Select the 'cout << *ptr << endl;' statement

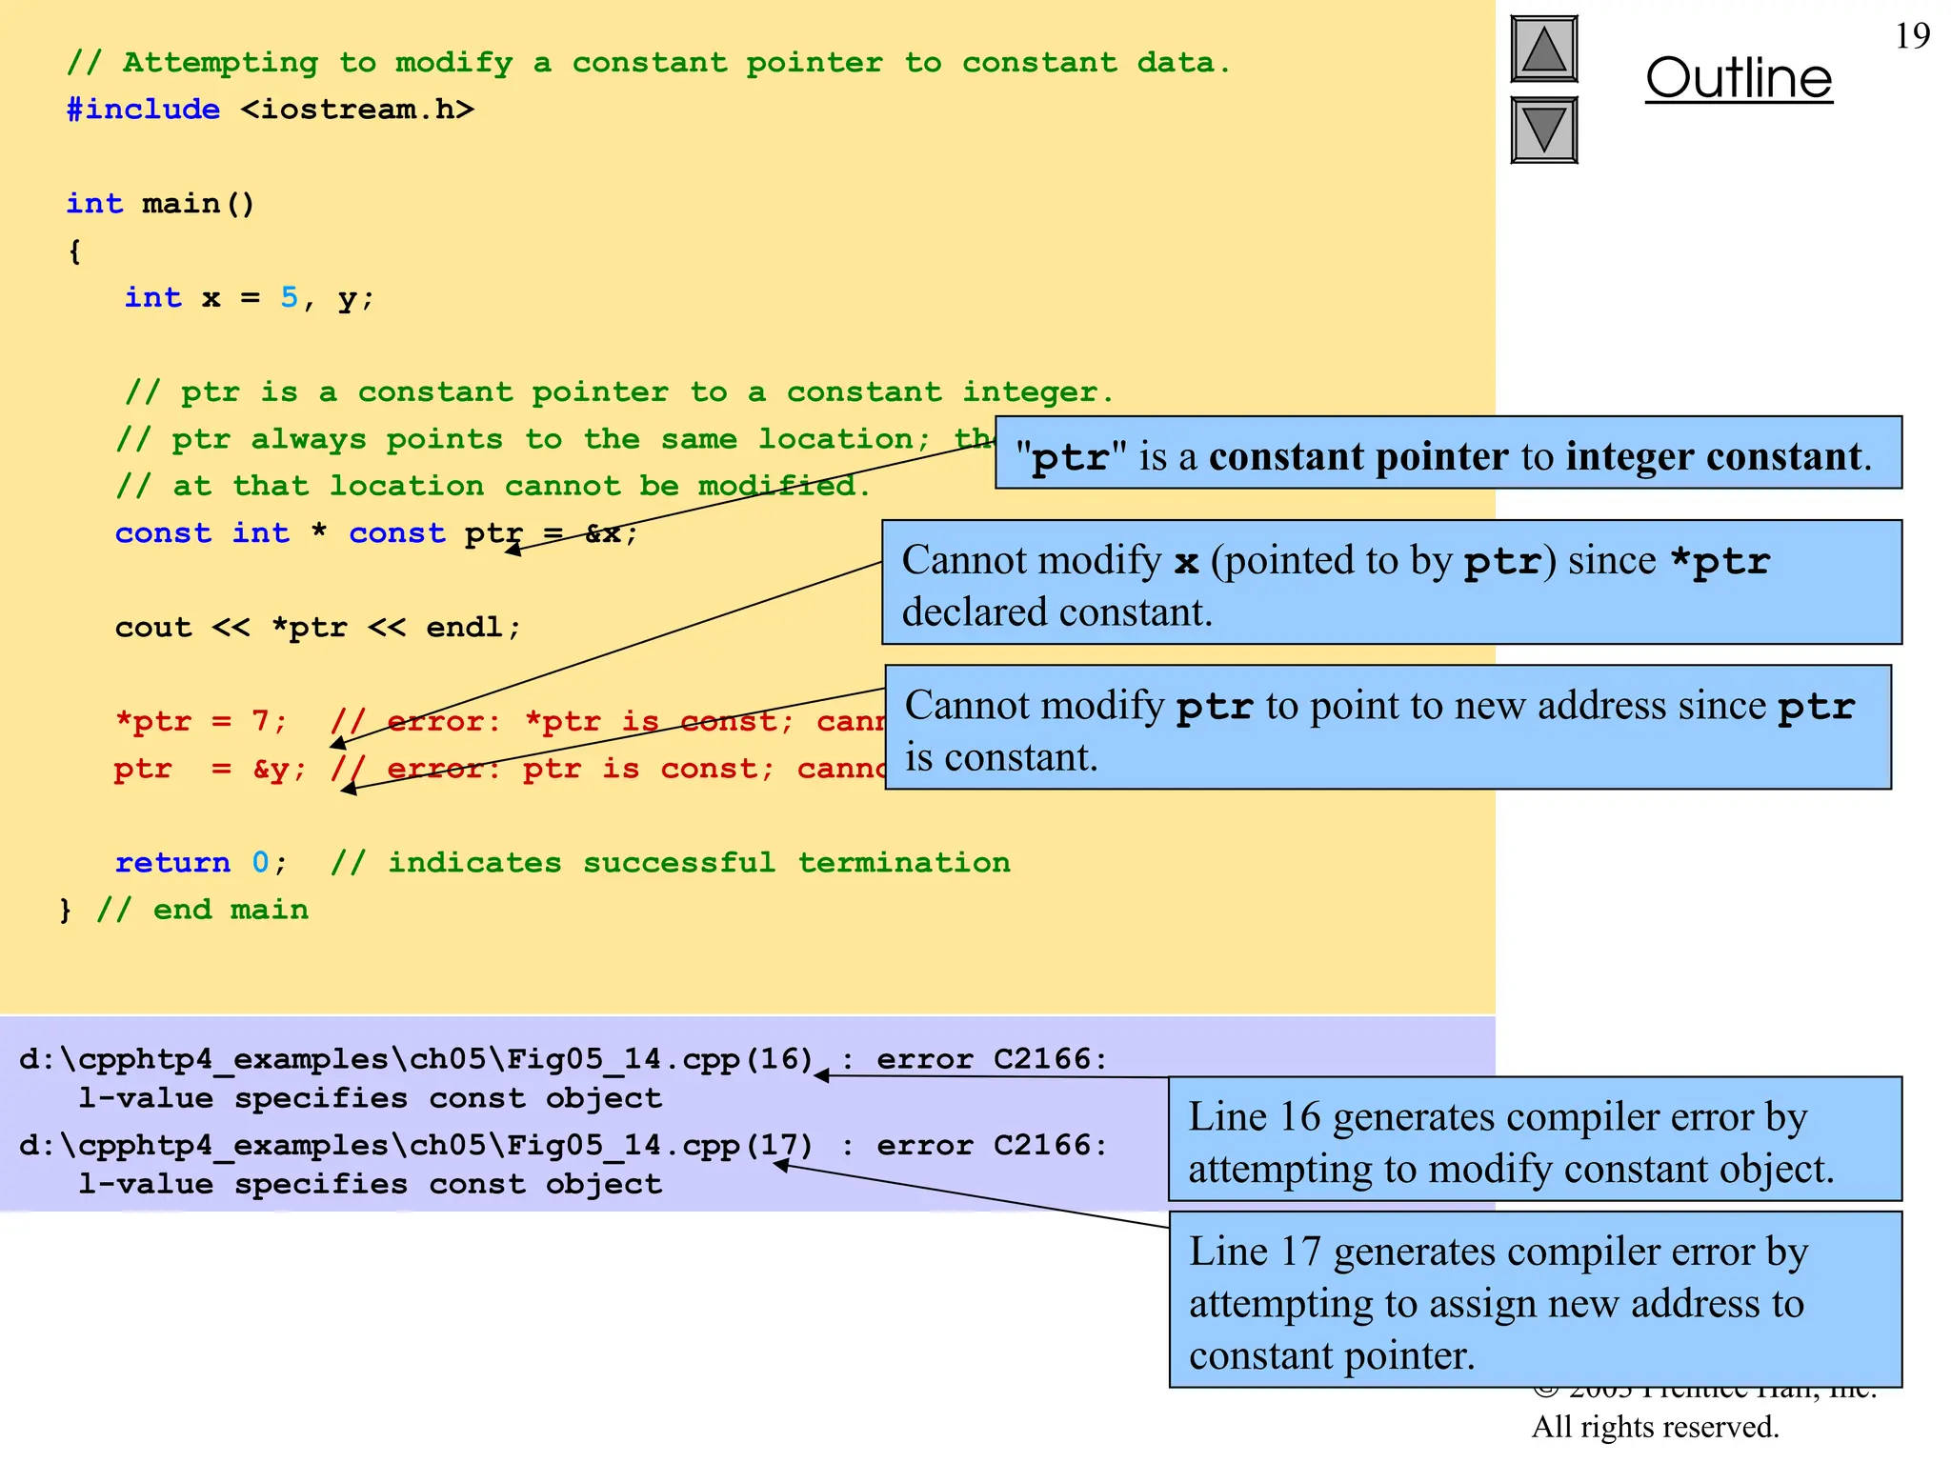click(x=318, y=628)
